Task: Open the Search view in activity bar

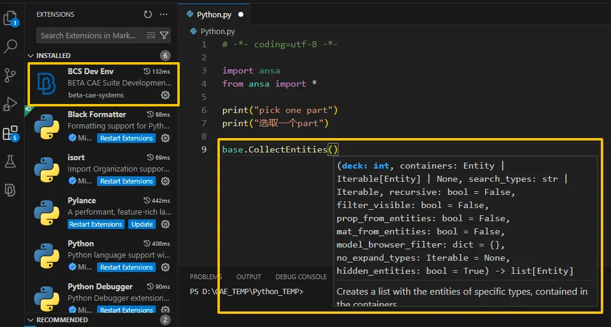Action: point(10,46)
